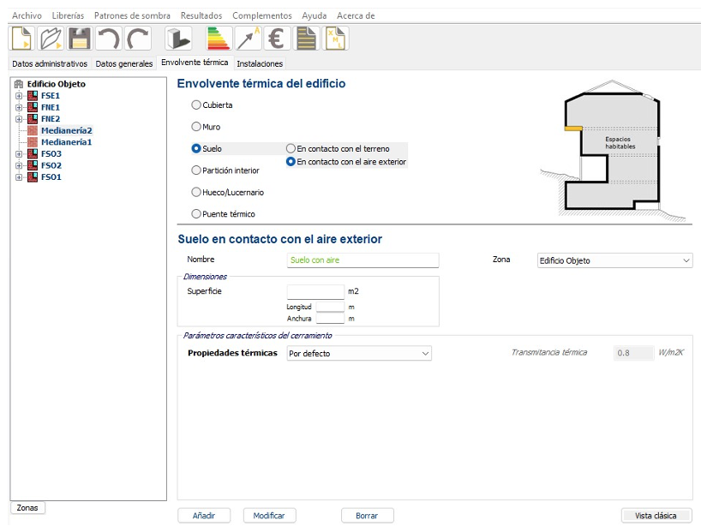Select the Cubierta radio button
707x532 pixels.
tap(196, 105)
